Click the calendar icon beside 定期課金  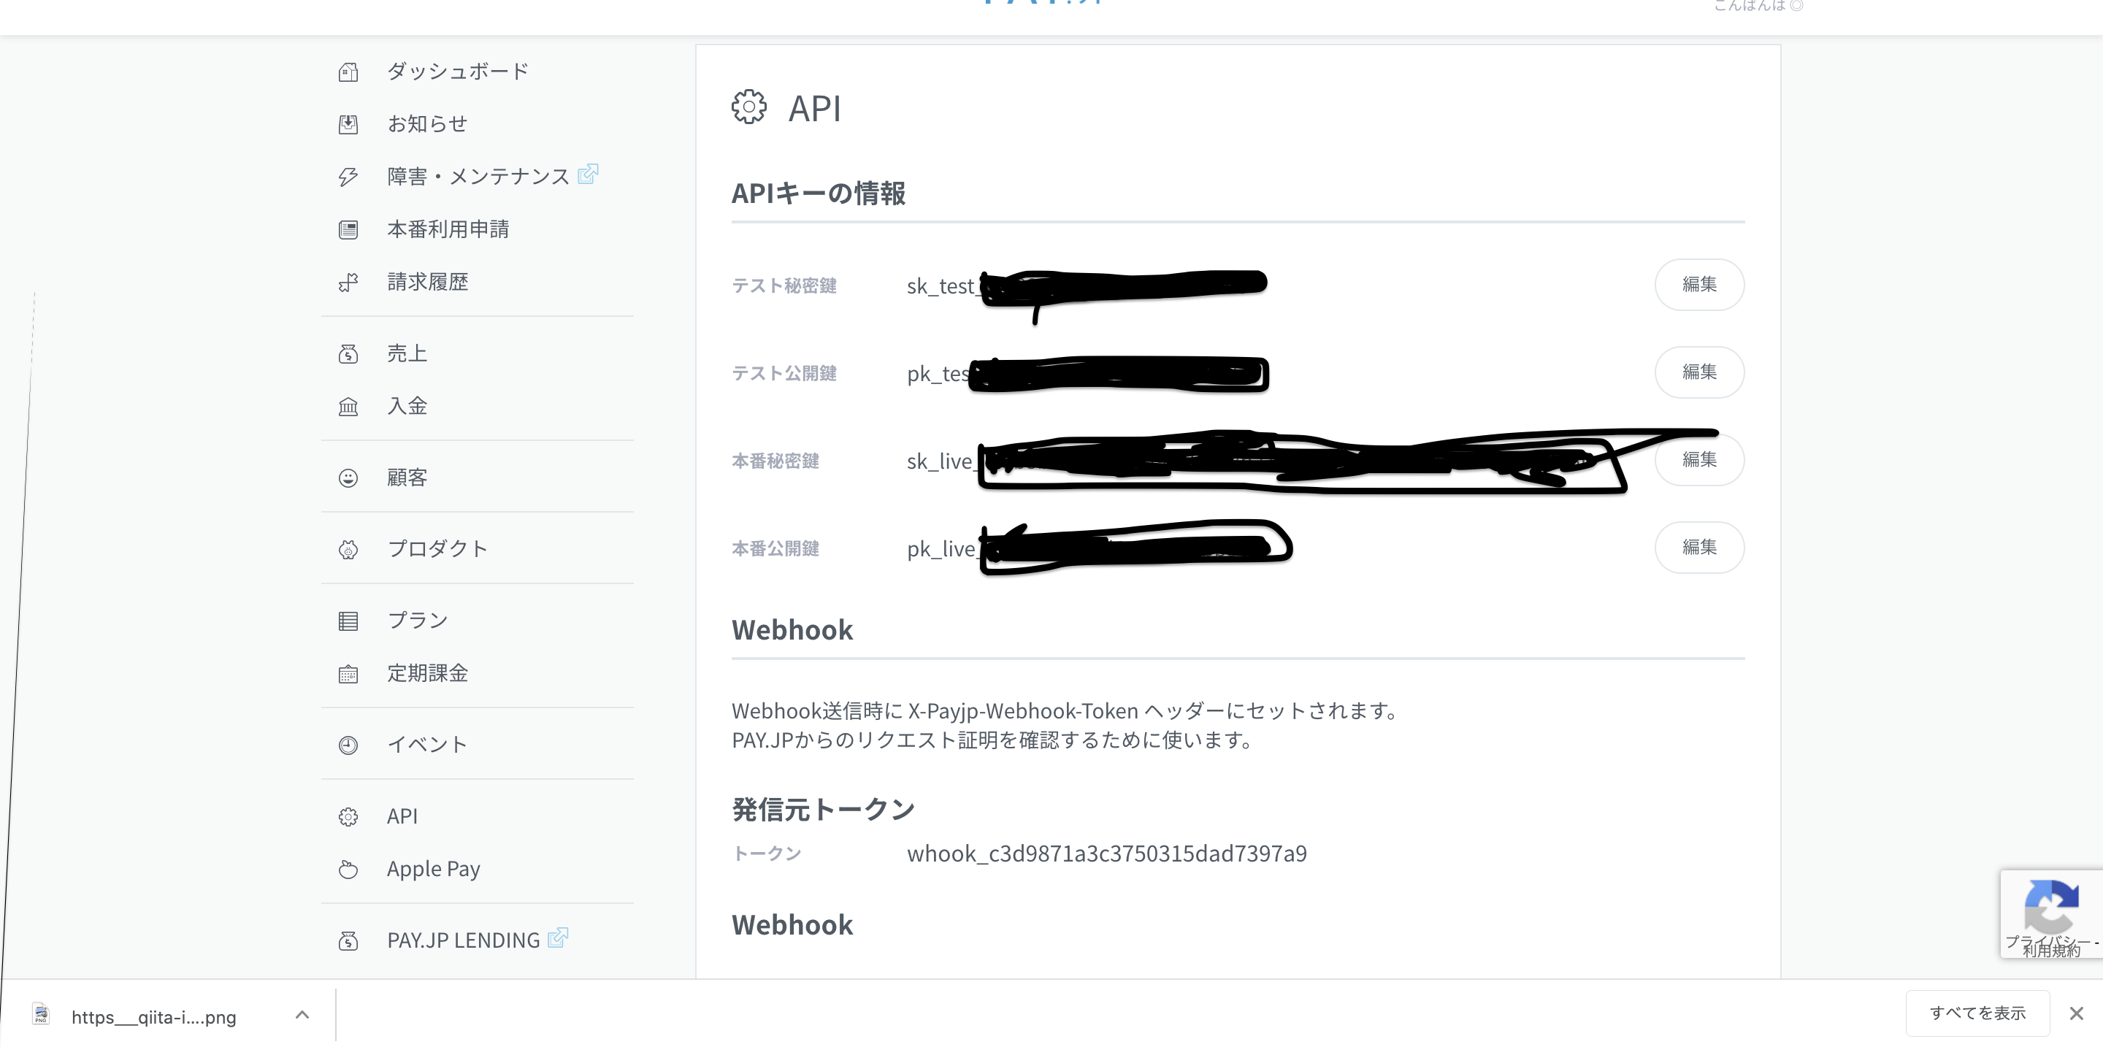348,673
